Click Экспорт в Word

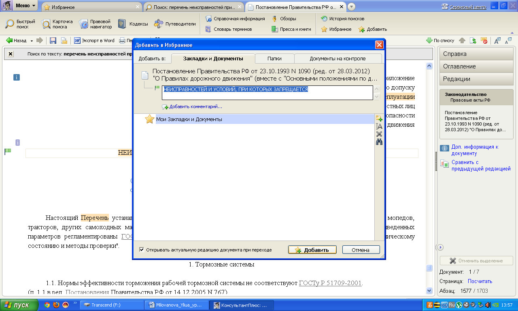tap(94, 40)
